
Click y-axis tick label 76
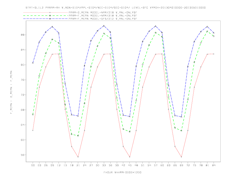tap(23, 80)
